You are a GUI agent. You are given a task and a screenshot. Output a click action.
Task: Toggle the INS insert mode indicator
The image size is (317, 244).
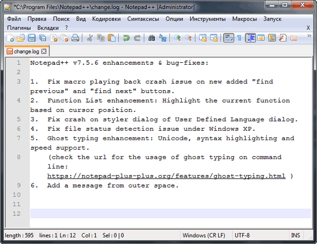coord(295,236)
